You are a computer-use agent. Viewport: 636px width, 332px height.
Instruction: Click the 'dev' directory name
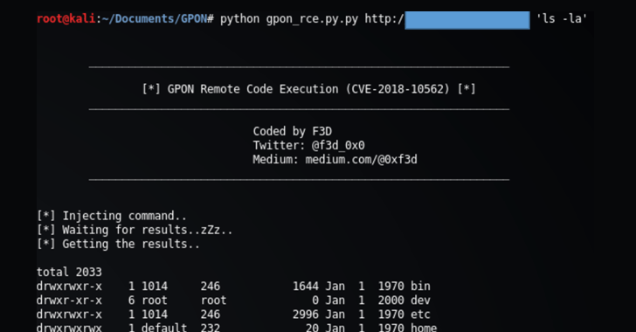(420, 301)
